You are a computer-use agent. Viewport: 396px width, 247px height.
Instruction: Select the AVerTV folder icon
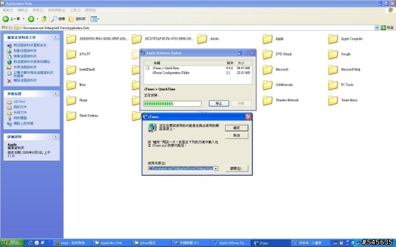click(x=71, y=54)
